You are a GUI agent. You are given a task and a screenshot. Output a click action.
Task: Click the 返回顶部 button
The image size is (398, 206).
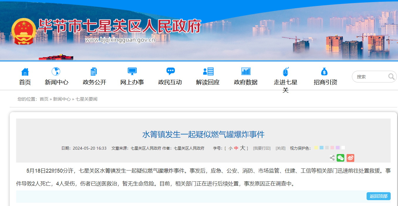click(378, 196)
